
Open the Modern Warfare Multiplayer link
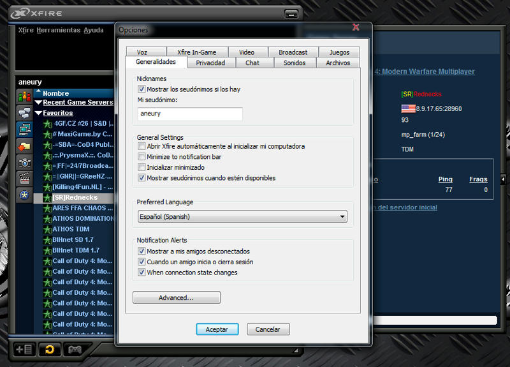click(424, 71)
